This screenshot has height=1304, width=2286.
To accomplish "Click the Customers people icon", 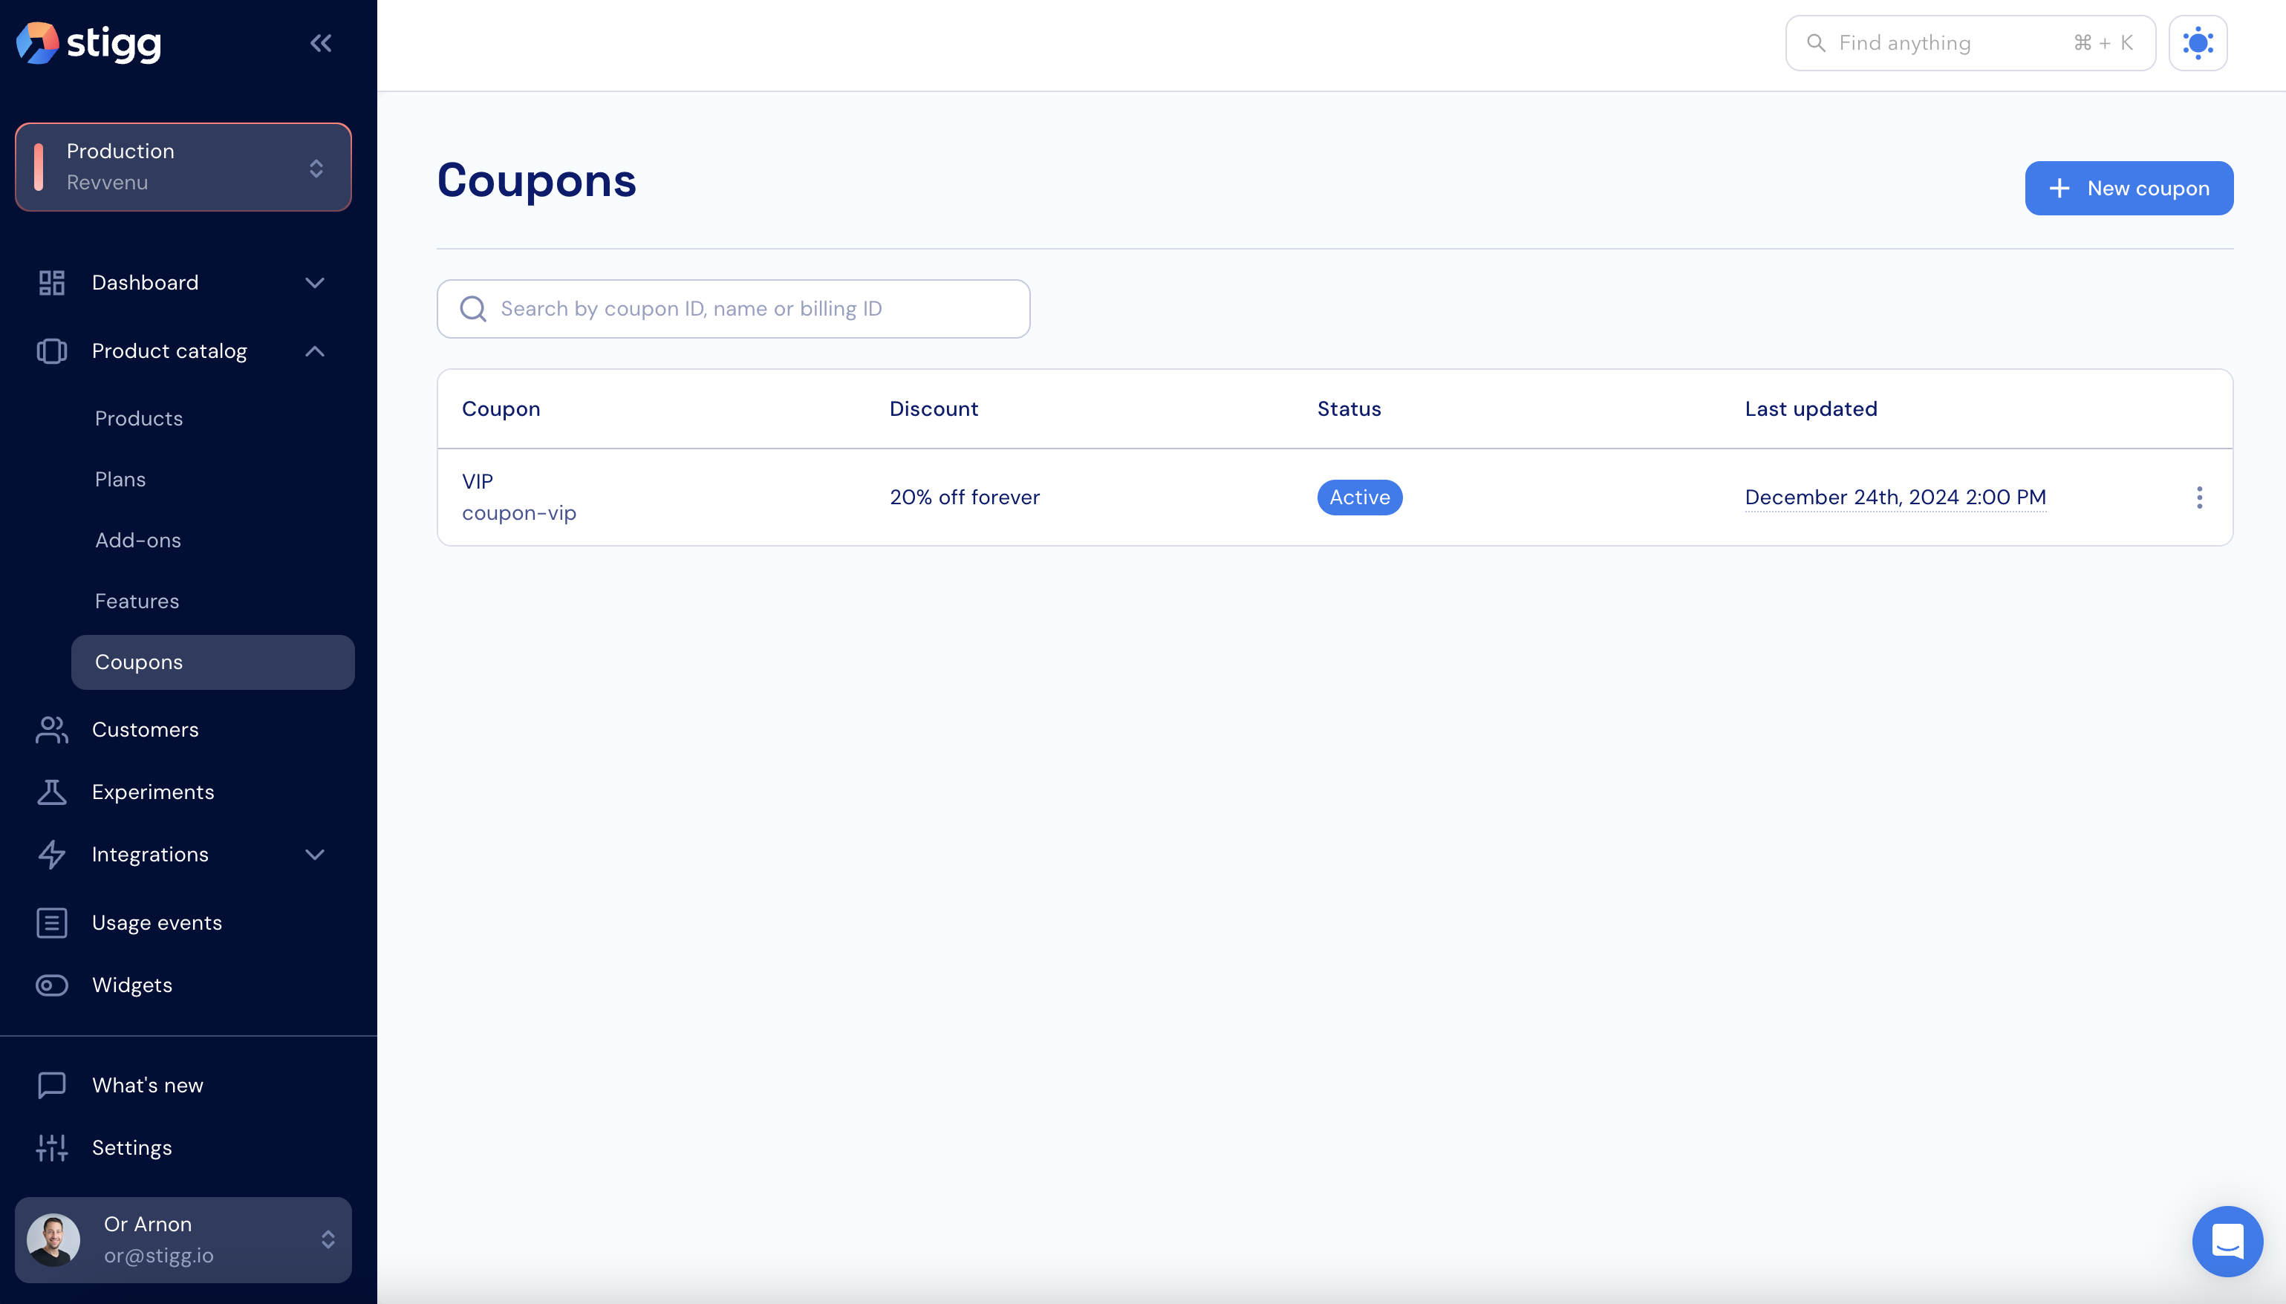I will [52, 730].
